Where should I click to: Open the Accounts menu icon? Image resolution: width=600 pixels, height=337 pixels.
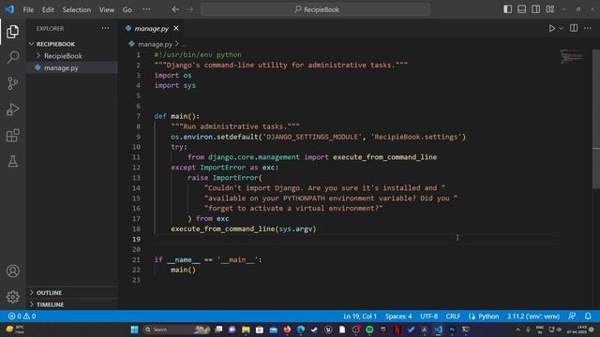[x=12, y=271]
